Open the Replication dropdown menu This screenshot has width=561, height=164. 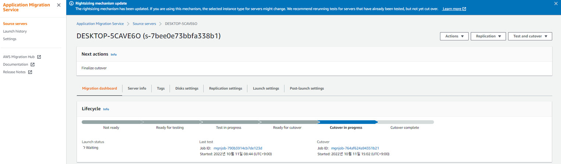488,36
